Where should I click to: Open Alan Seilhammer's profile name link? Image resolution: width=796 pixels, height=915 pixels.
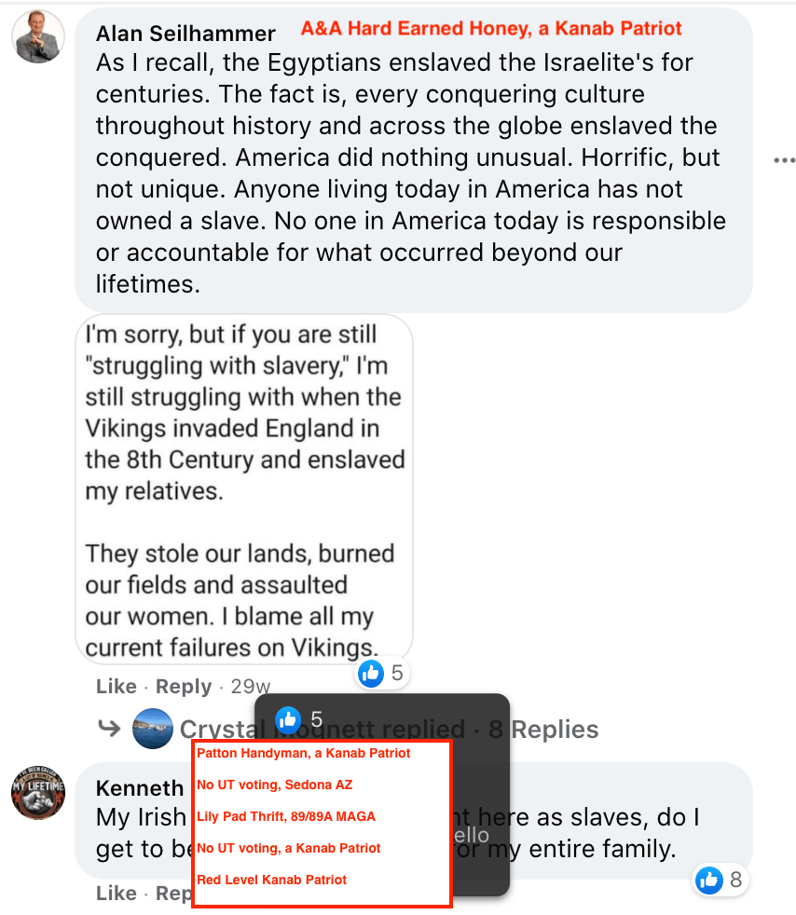tap(185, 34)
